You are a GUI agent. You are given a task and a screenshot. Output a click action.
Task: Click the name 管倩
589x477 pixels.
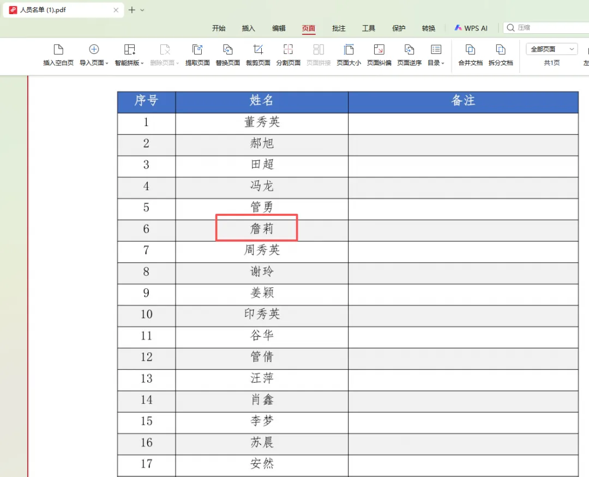pos(262,357)
